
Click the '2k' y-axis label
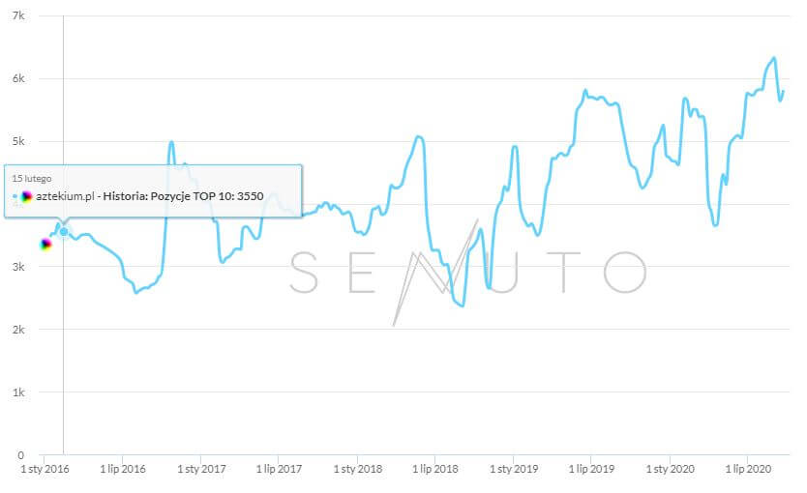click(19, 330)
